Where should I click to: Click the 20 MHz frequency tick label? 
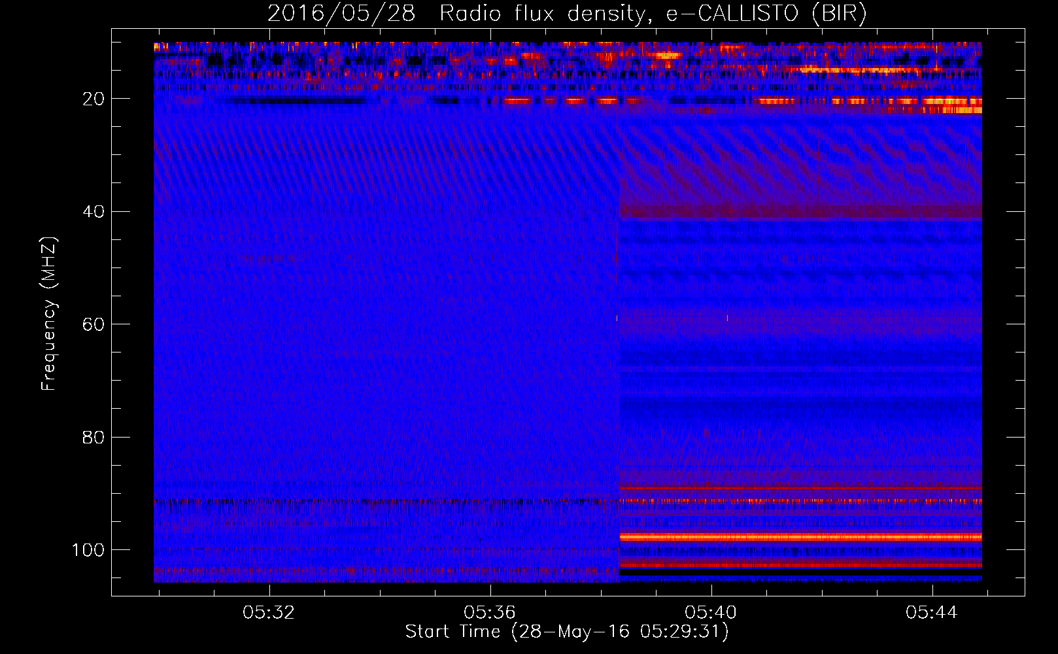92,99
